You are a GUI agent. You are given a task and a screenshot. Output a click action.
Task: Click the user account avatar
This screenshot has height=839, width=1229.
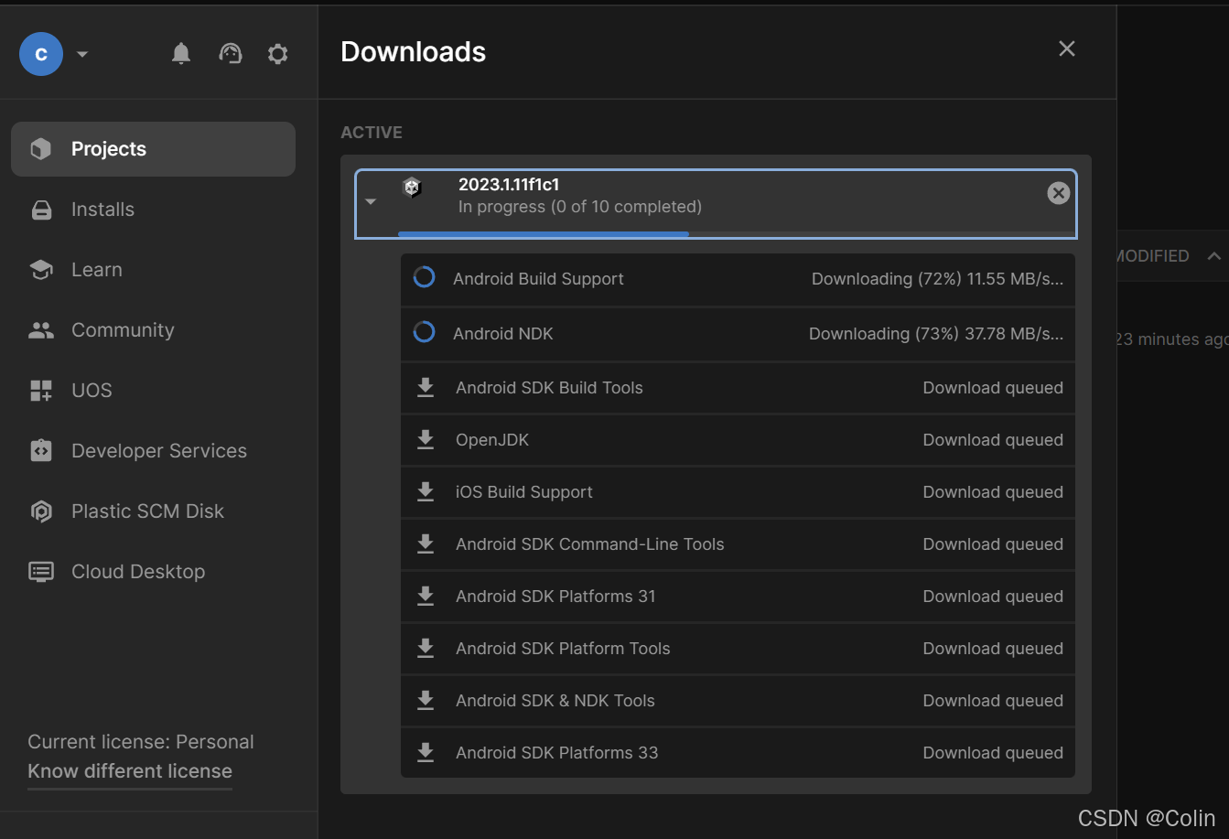coord(41,54)
